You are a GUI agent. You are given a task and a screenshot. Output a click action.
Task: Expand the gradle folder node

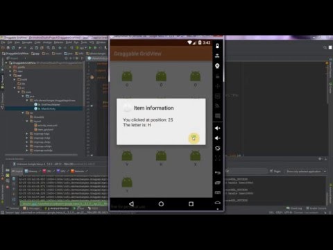pos(10,67)
